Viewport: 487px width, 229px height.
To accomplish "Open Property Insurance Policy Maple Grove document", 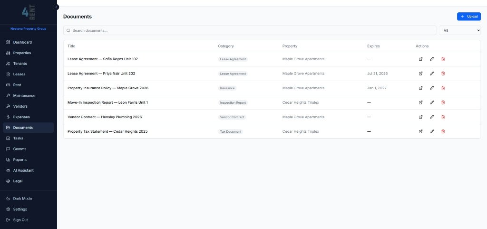I will tap(420, 88).
